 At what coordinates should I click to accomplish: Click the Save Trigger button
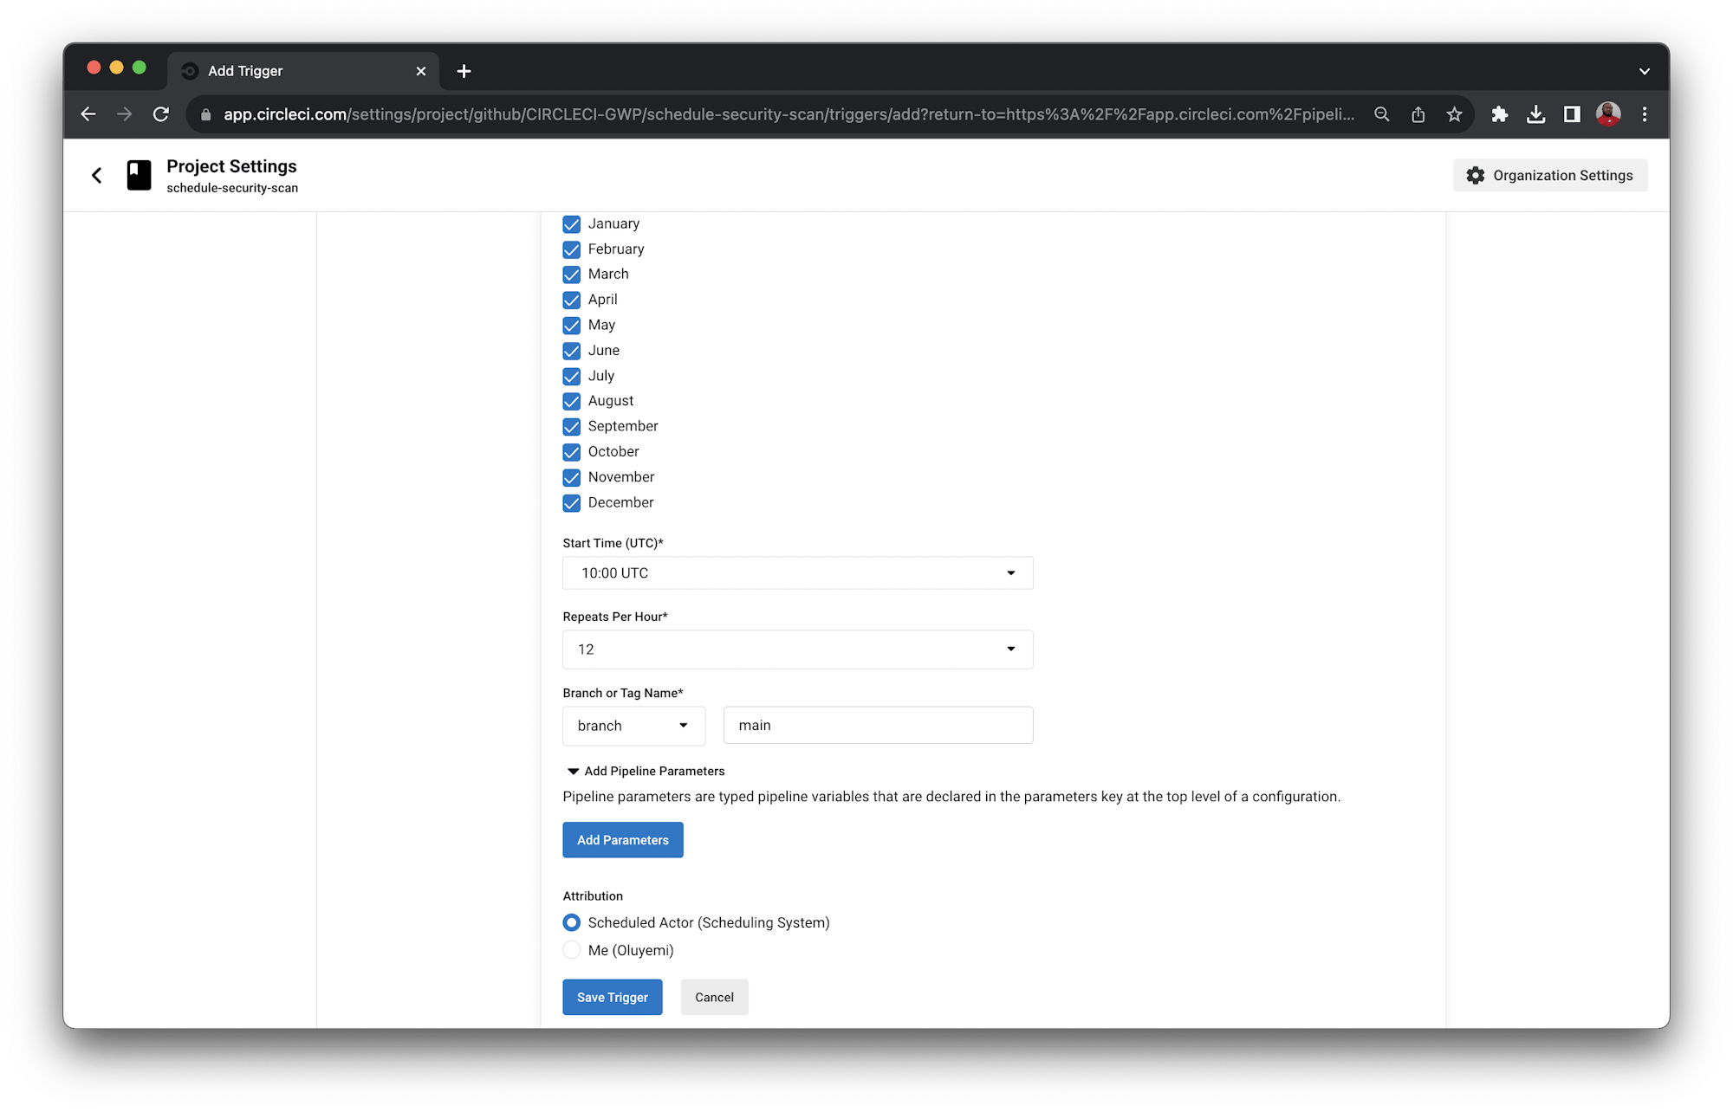(612, 997)
